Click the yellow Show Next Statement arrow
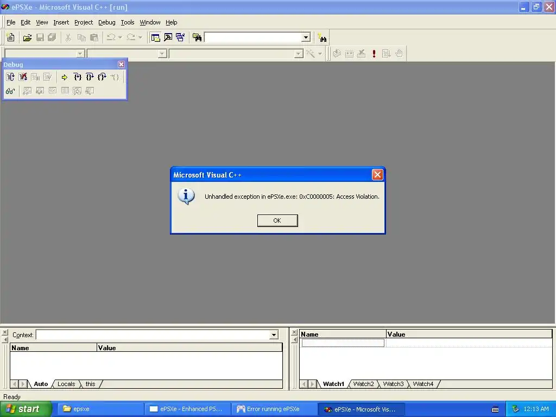Image resolution: width=556 pixels, height=417 pixels. (65, 77)
